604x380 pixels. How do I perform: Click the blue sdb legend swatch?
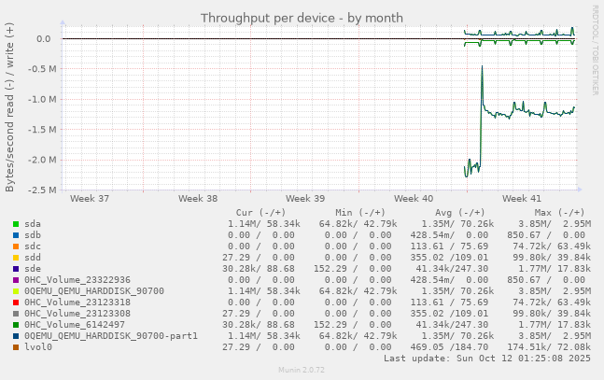click(x=16, y=235)
